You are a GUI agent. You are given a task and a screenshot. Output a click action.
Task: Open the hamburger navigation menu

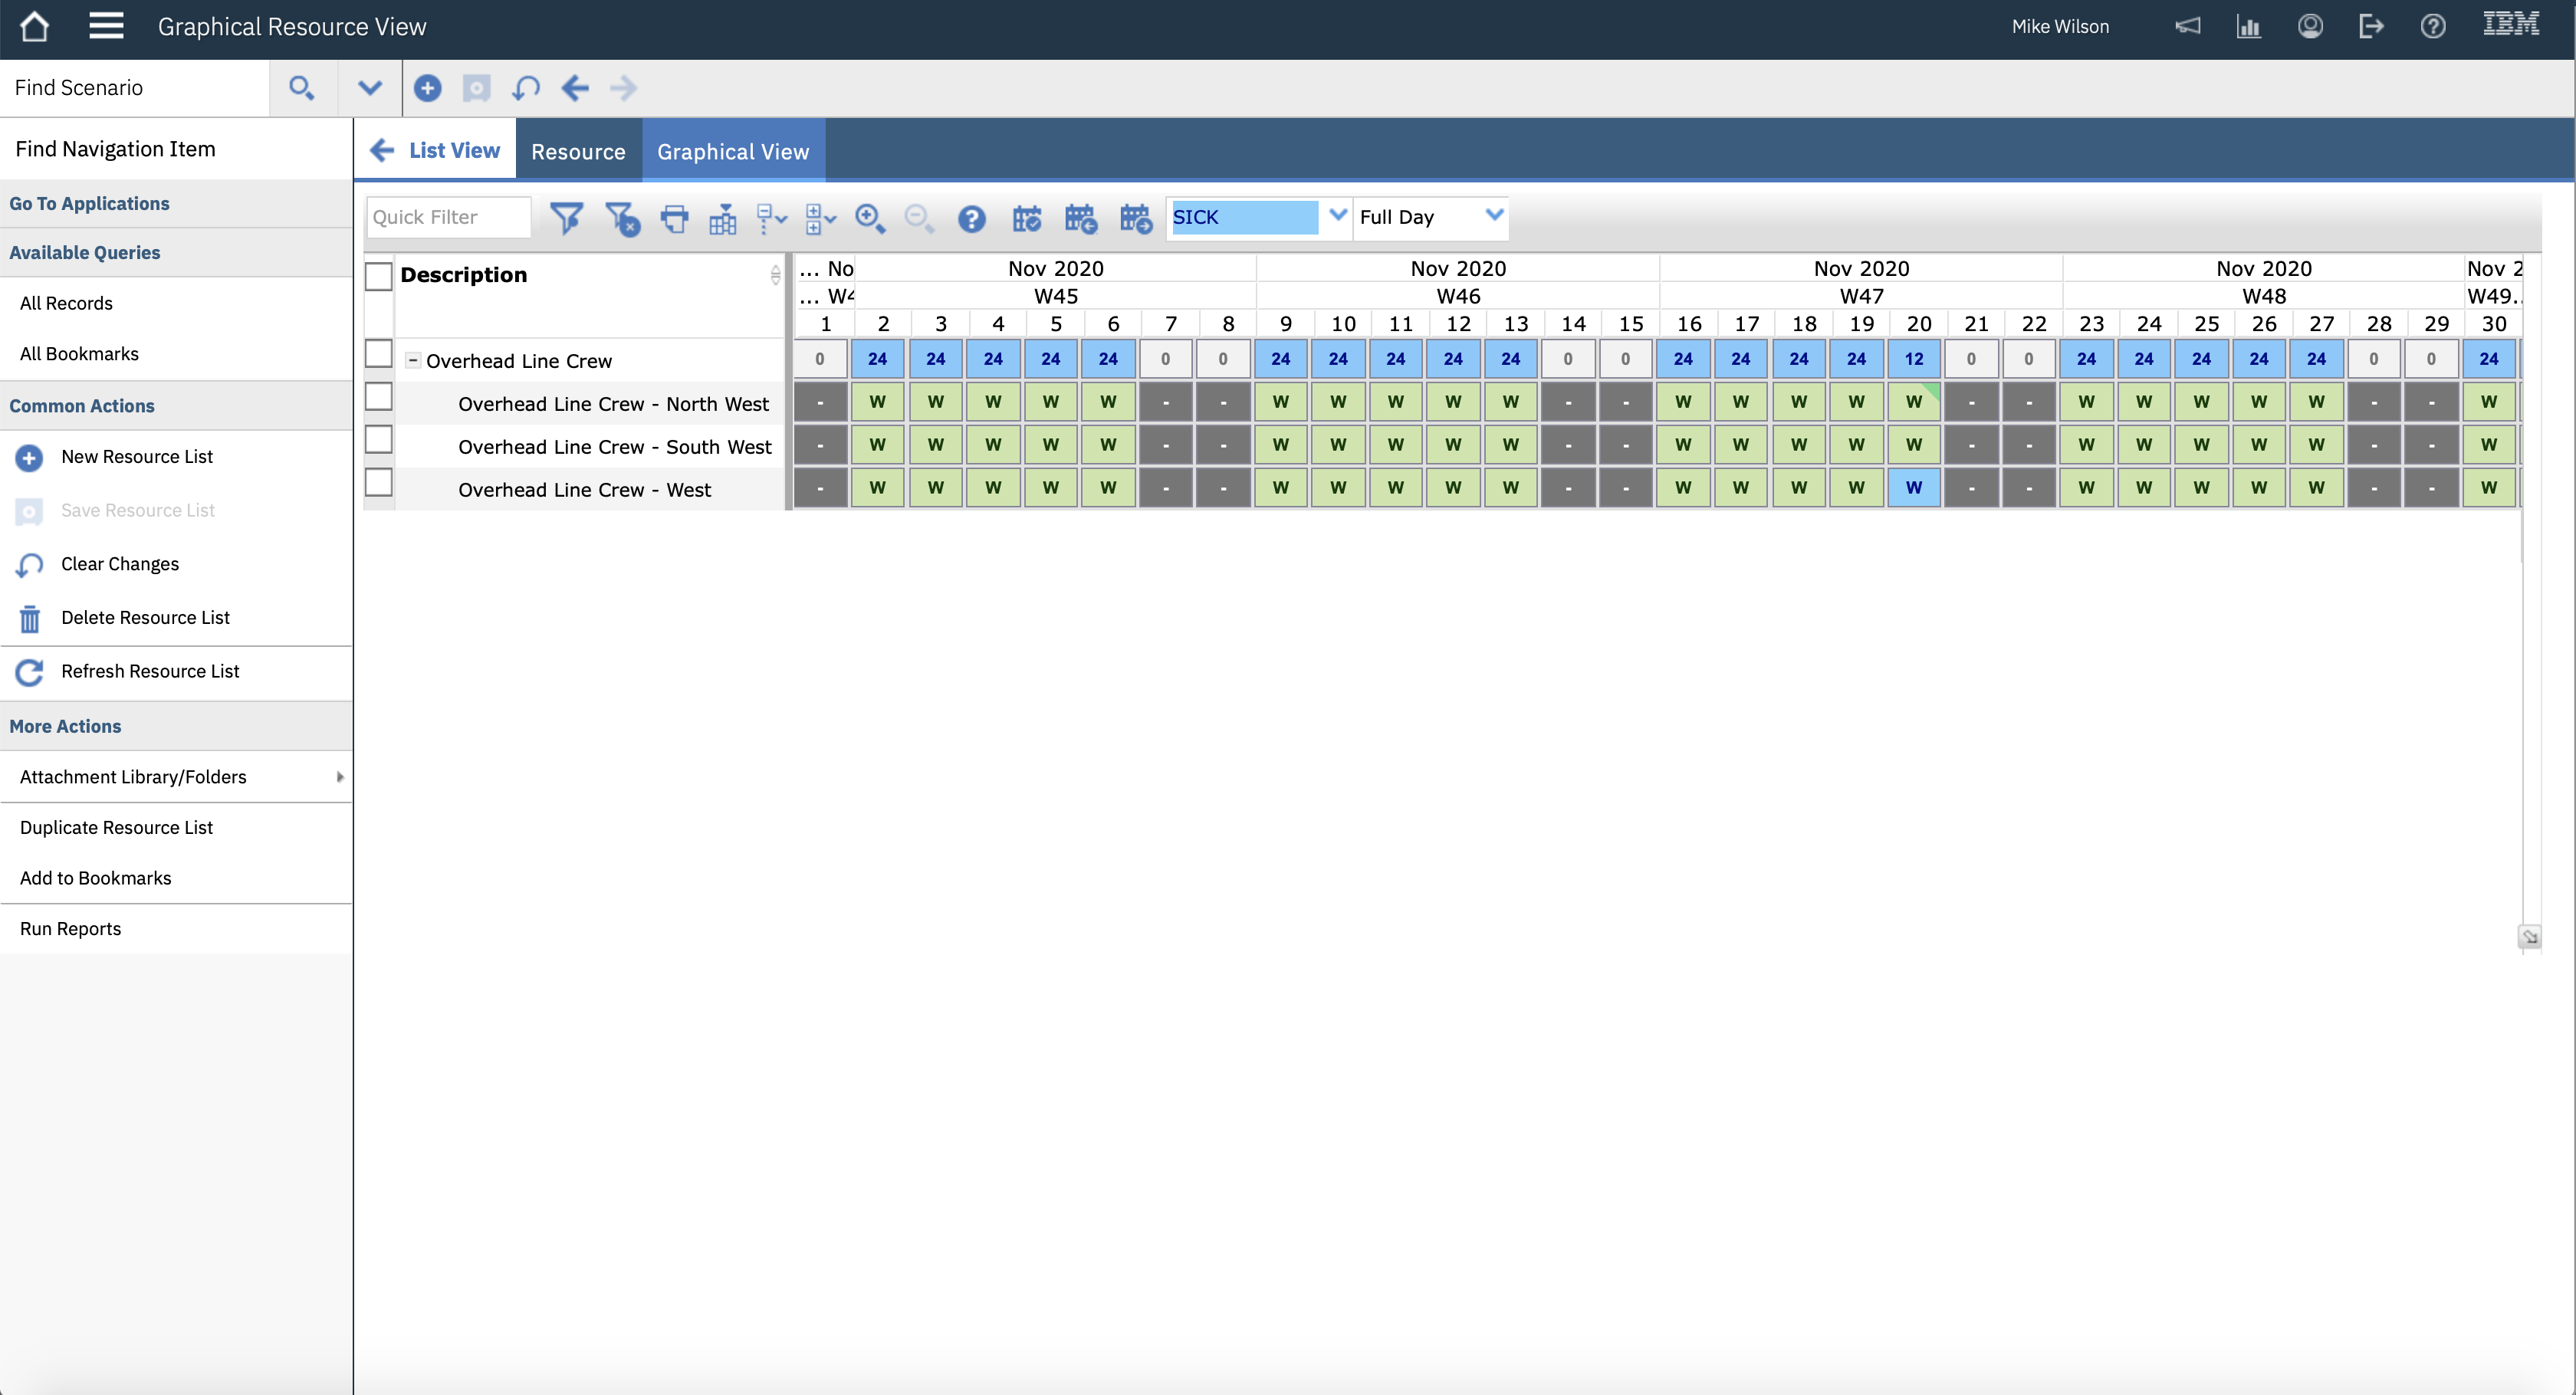click(106, 26)
